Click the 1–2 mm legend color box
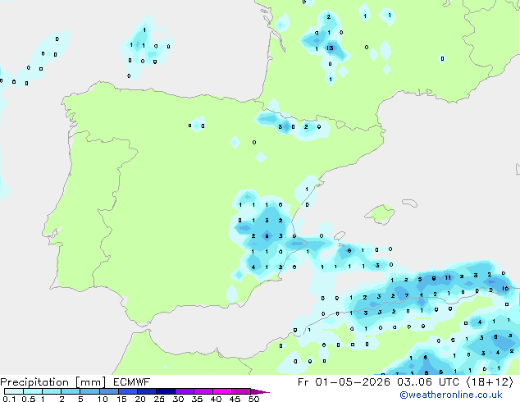This screenshot has height=402, width=520. [x=52, y=391]
